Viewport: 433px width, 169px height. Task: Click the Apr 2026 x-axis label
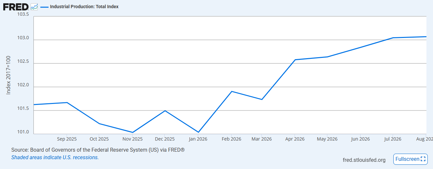point(295,139)
